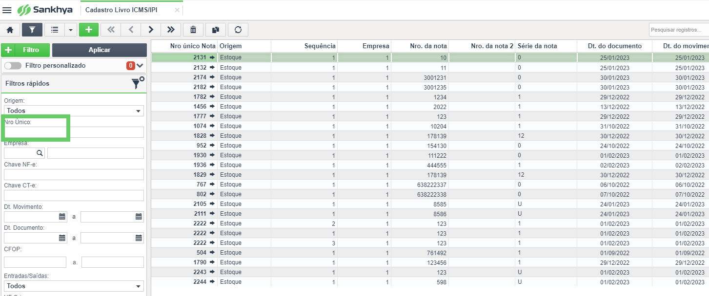The image size is (709, 296).
Task: Open the view mode dropdown arrow
Action: 70,30
